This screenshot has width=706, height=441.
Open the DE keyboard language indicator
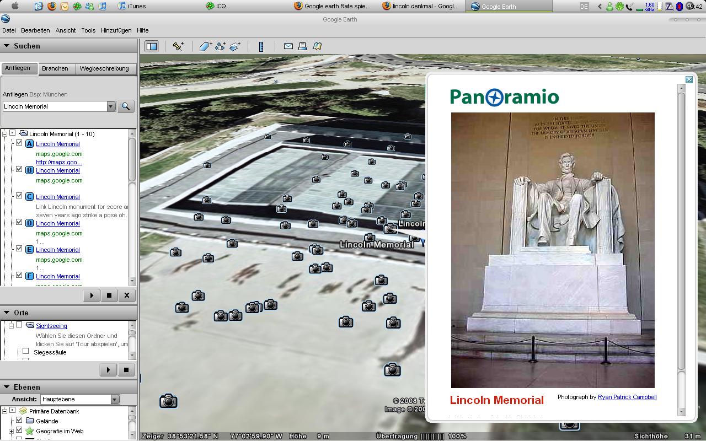tap(584, 6)
